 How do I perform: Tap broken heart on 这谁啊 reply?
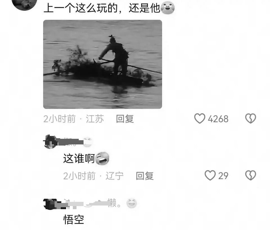click(251, 175)
